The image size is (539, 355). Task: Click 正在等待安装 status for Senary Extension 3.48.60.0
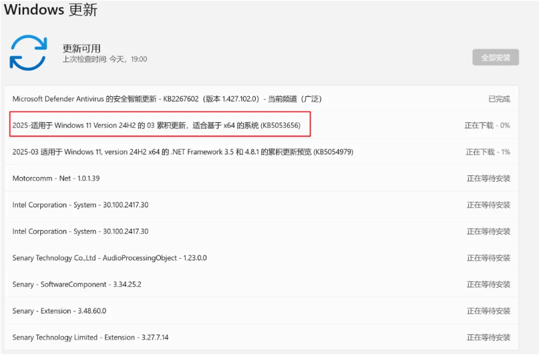pos(488,311)
